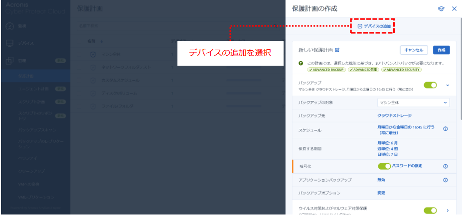
Task: Click the info icon in the スケジュール row
Action: tap(445, 129)
